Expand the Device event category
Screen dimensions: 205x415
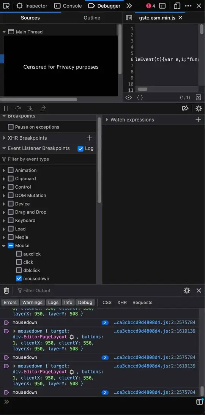[x=4, y=204]
